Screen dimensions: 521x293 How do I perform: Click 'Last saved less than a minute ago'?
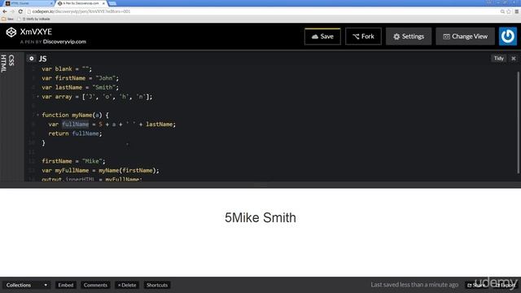pyautogui.click(x=414, y=285)
